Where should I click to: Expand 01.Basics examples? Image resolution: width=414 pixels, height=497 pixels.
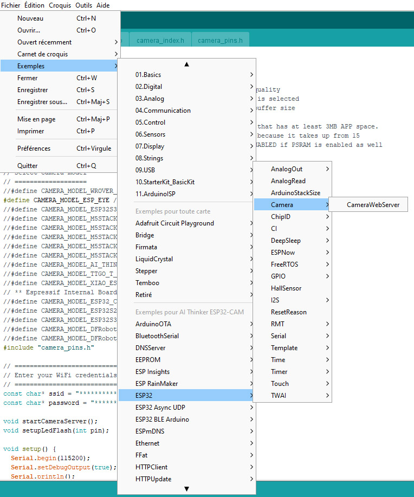coord(187,75)
